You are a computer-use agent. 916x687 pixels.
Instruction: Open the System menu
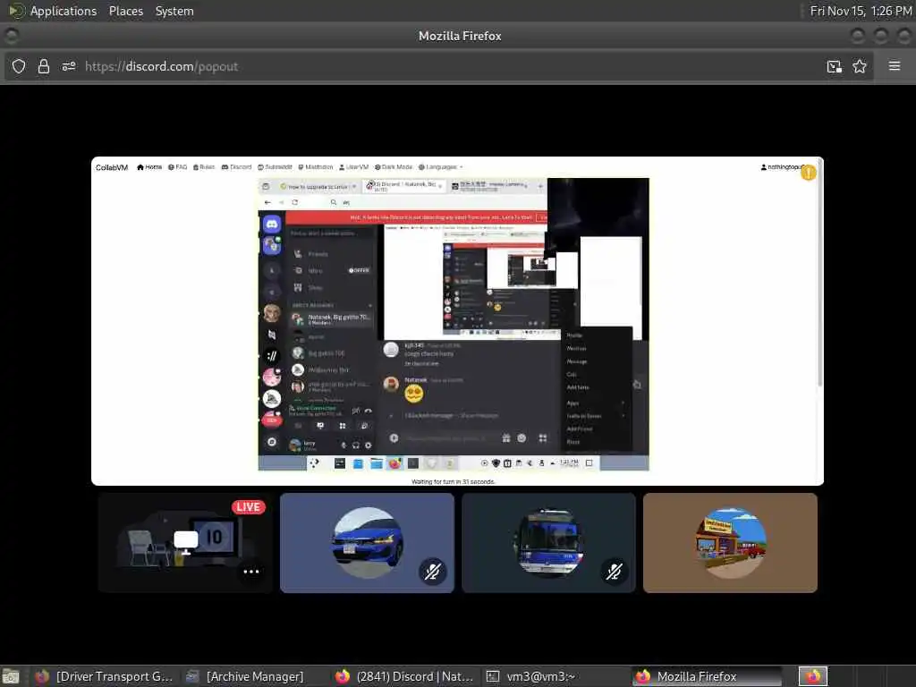[x=174, y=11]
